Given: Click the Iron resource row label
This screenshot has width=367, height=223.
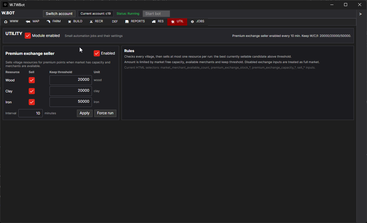Looking at the screenshot, I should tap(9, 102).
